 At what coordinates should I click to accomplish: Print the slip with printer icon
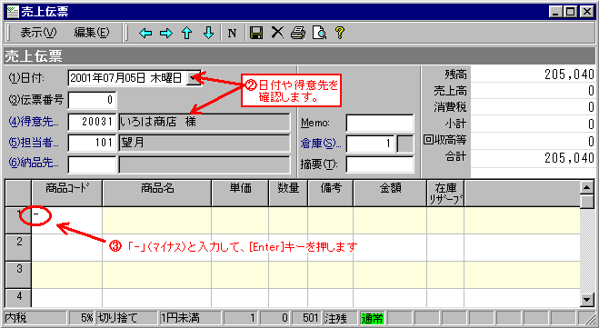click(x=298, y=33)
